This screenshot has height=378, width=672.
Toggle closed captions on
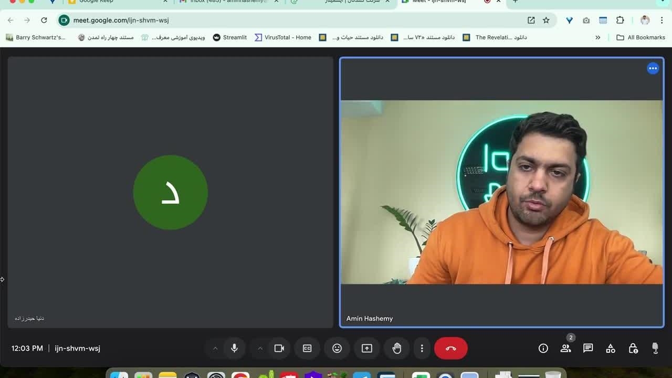[307, 348]
